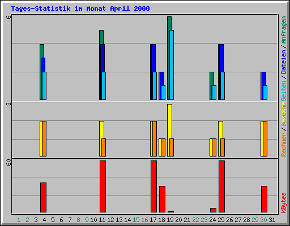Click the light blue Seiten bar for day 30

[x=265, y=93]
